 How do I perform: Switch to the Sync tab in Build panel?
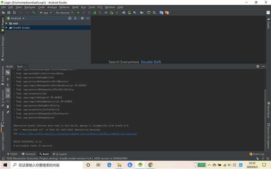20,66
